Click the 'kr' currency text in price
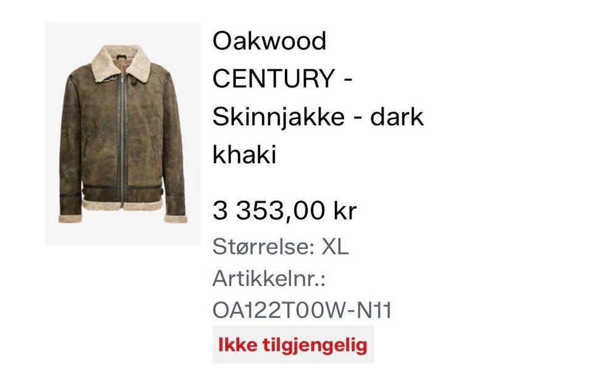 [x=345, y=210]
